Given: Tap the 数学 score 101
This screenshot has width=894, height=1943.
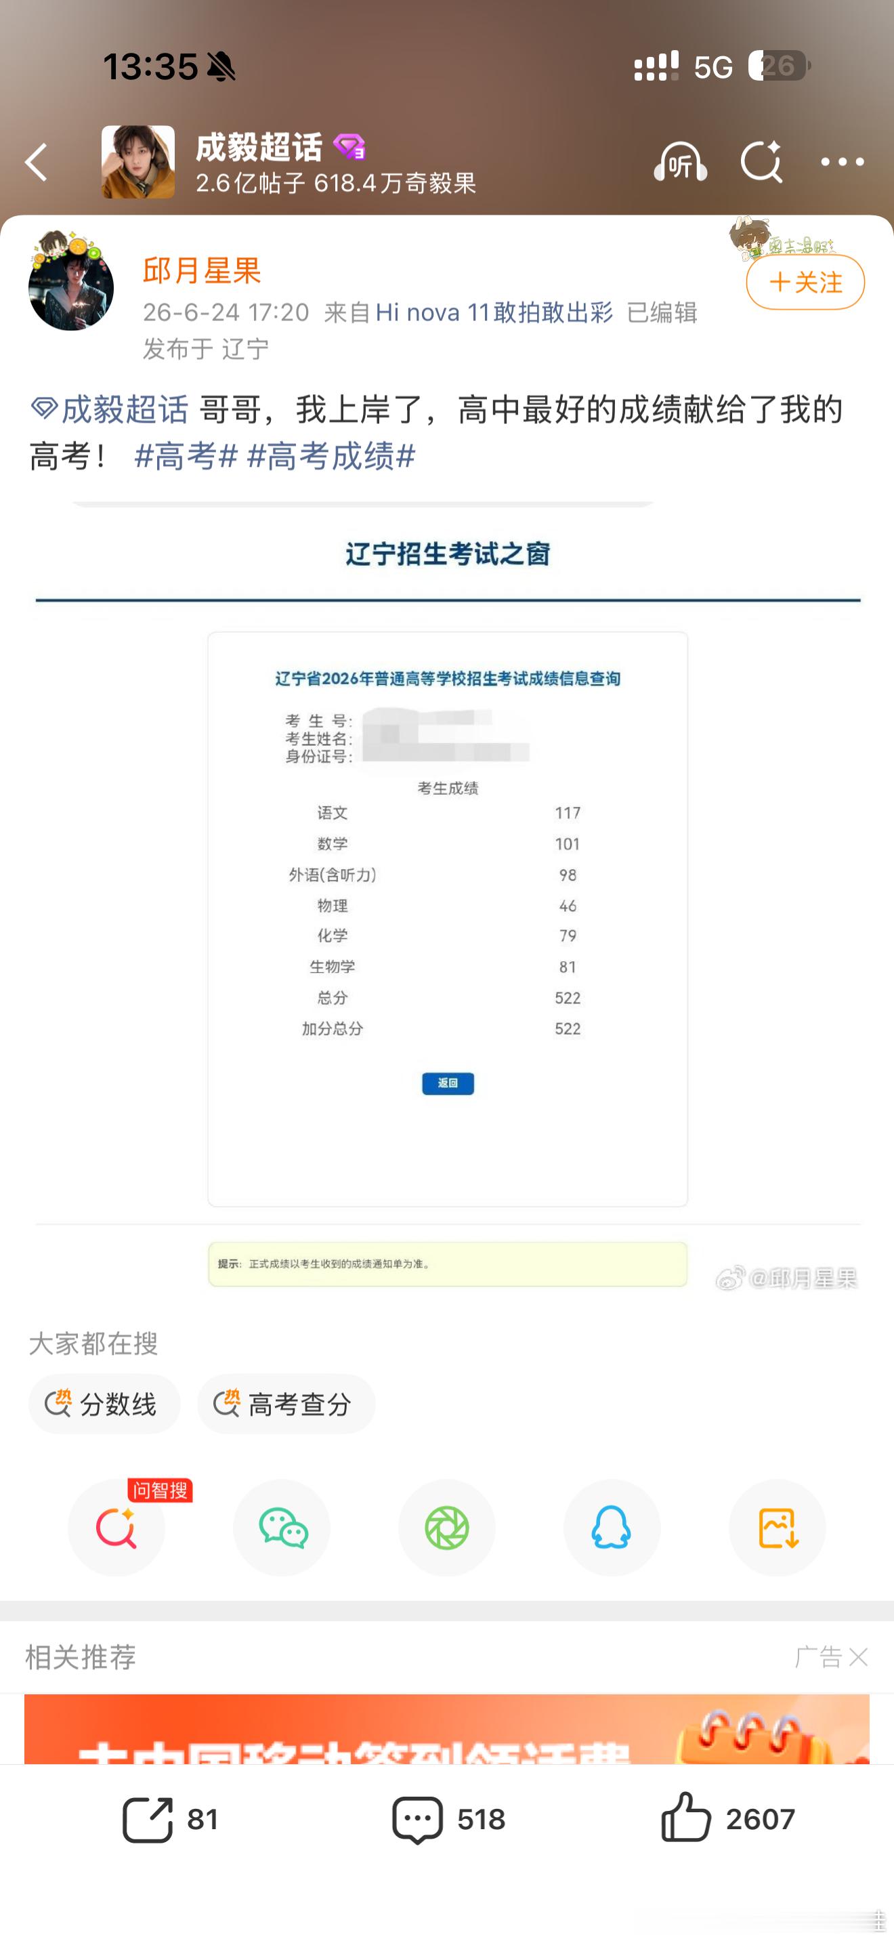Looking at the screenshot, I should point(568,843).
